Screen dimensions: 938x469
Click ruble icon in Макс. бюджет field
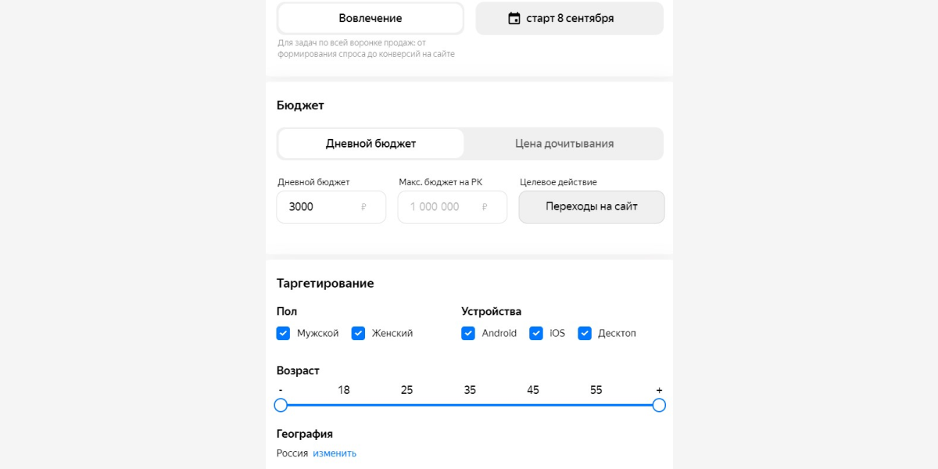coord(485,207)
